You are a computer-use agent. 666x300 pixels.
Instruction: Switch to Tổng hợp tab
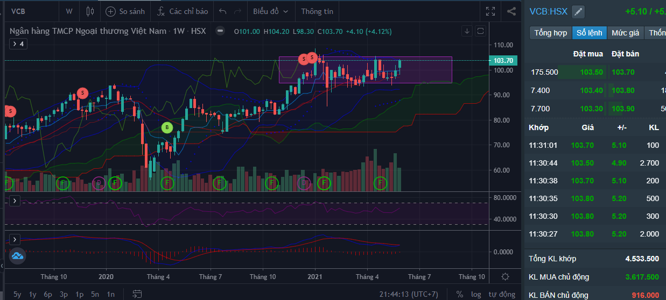tap(550, 33)
